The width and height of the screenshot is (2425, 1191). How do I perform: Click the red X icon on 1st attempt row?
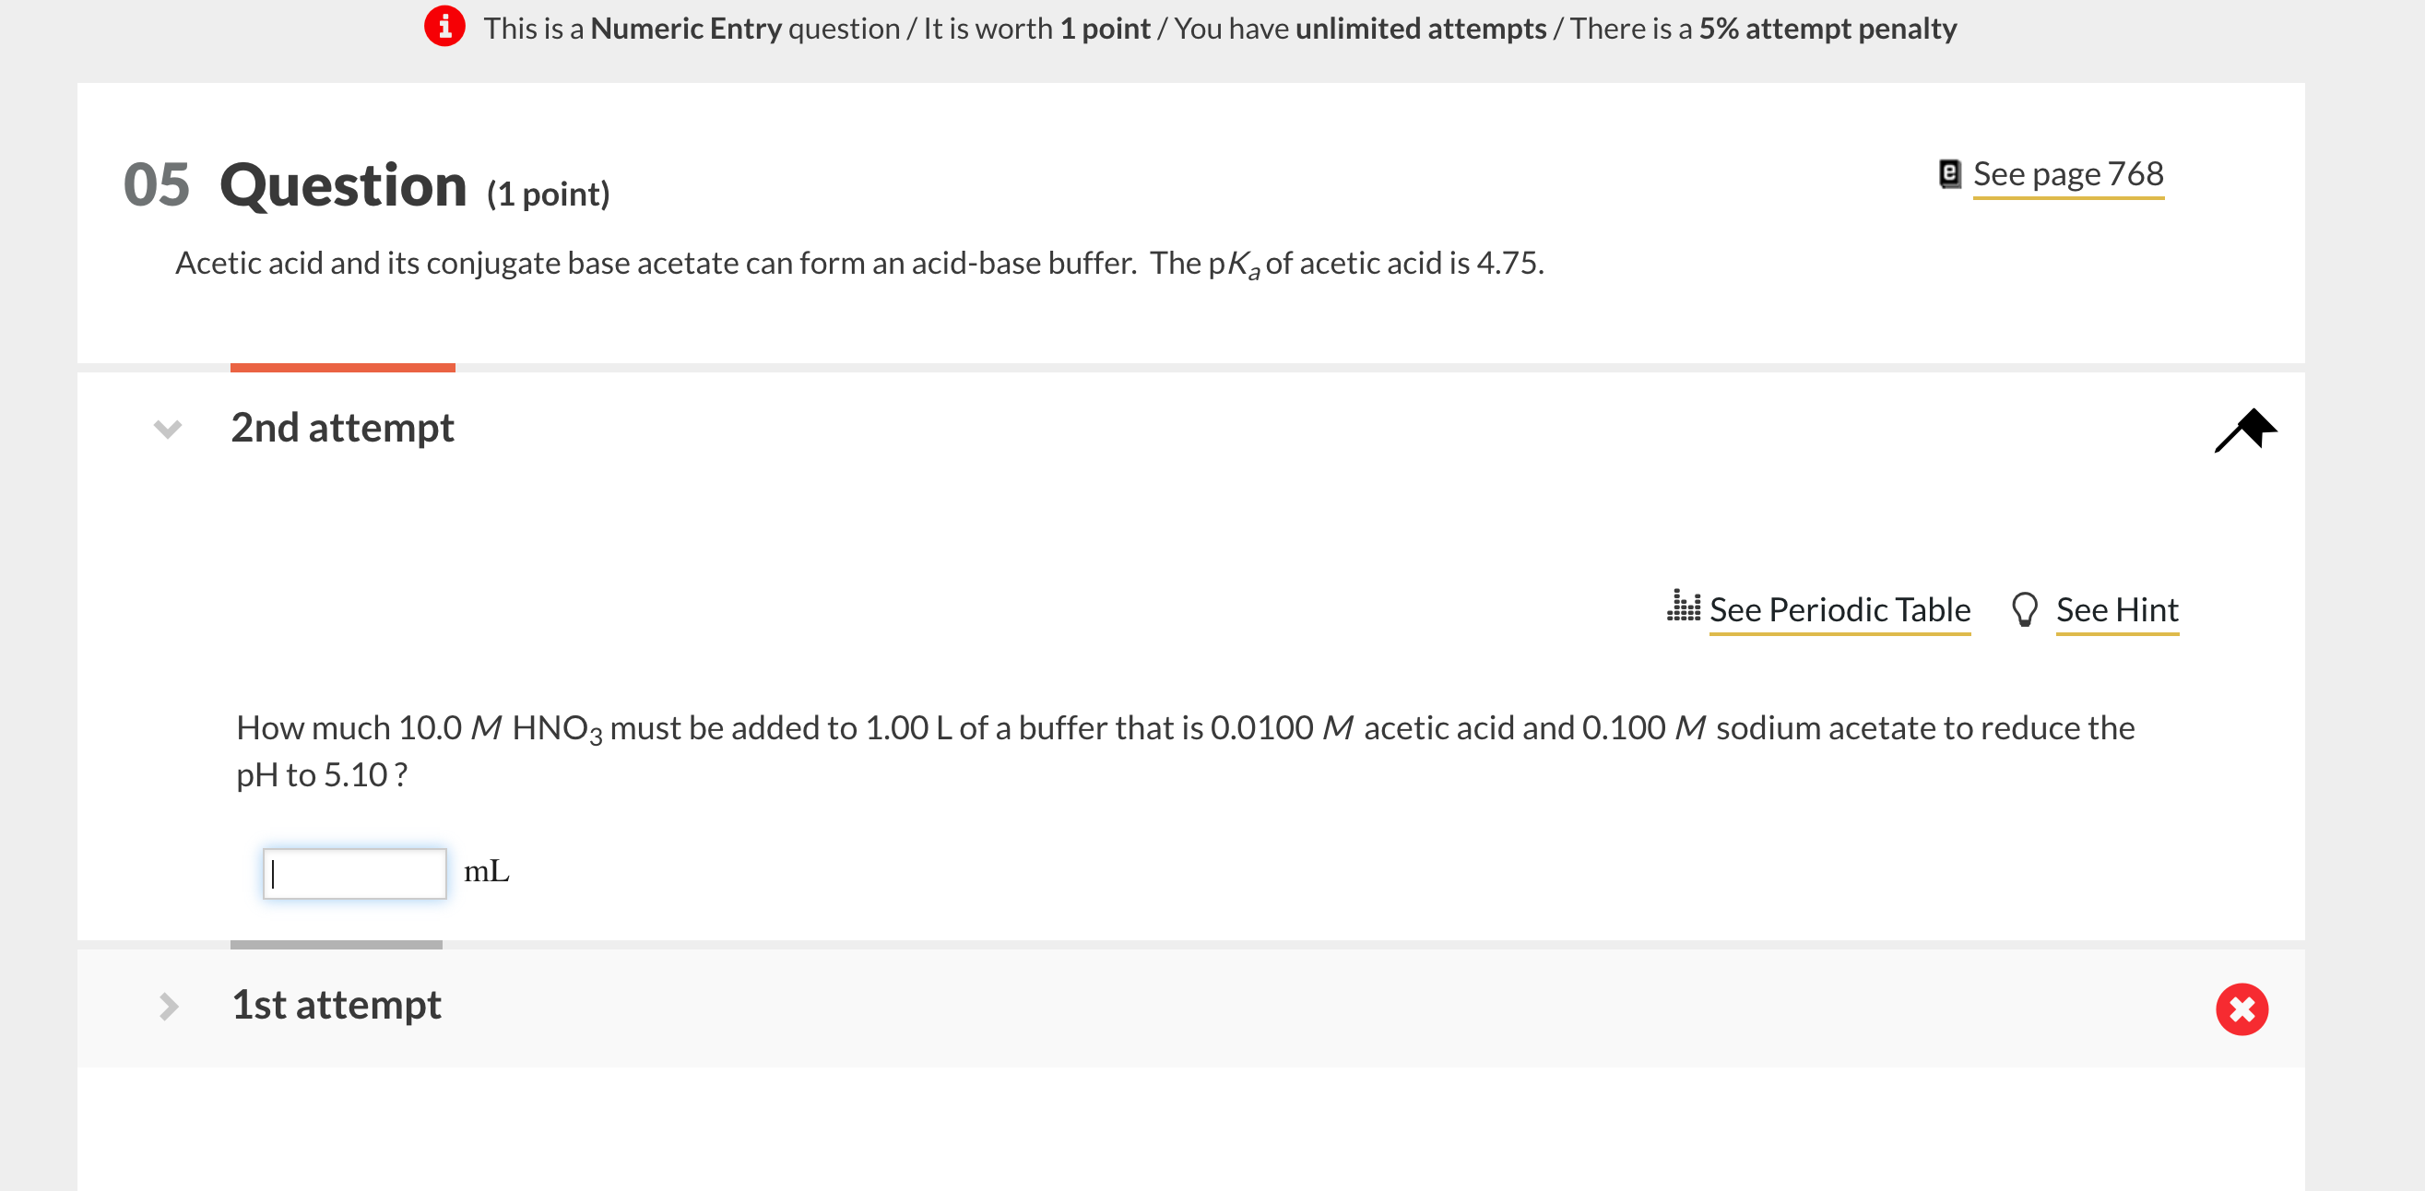tap(2242, 1008)
